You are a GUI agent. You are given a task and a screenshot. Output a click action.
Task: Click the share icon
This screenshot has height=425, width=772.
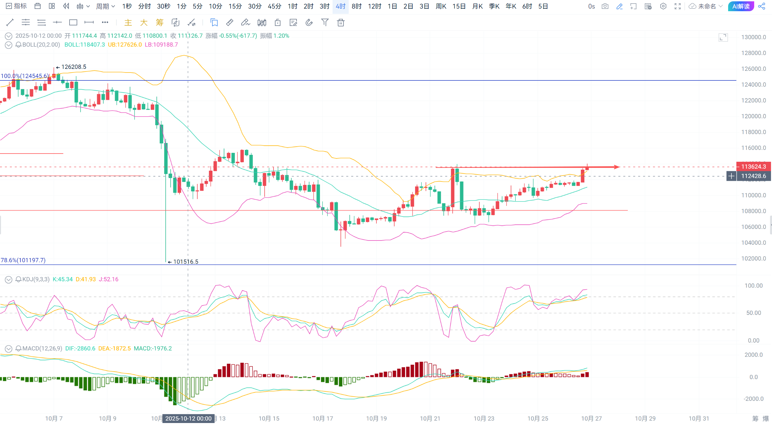point(762,6)
